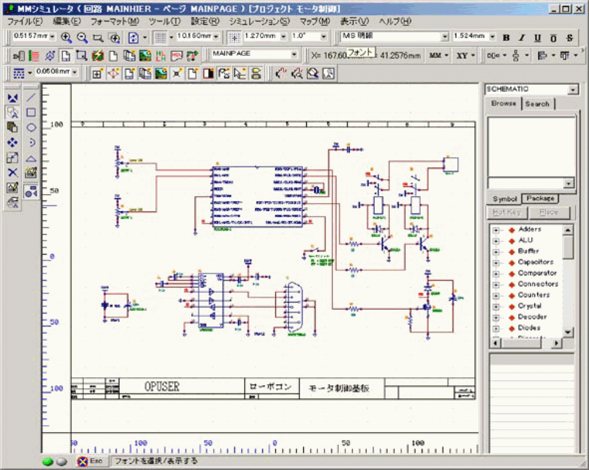This screenshot has width=589, height=470.
Task: Click the zoom out magnifier icon
Action: [82, 37]
